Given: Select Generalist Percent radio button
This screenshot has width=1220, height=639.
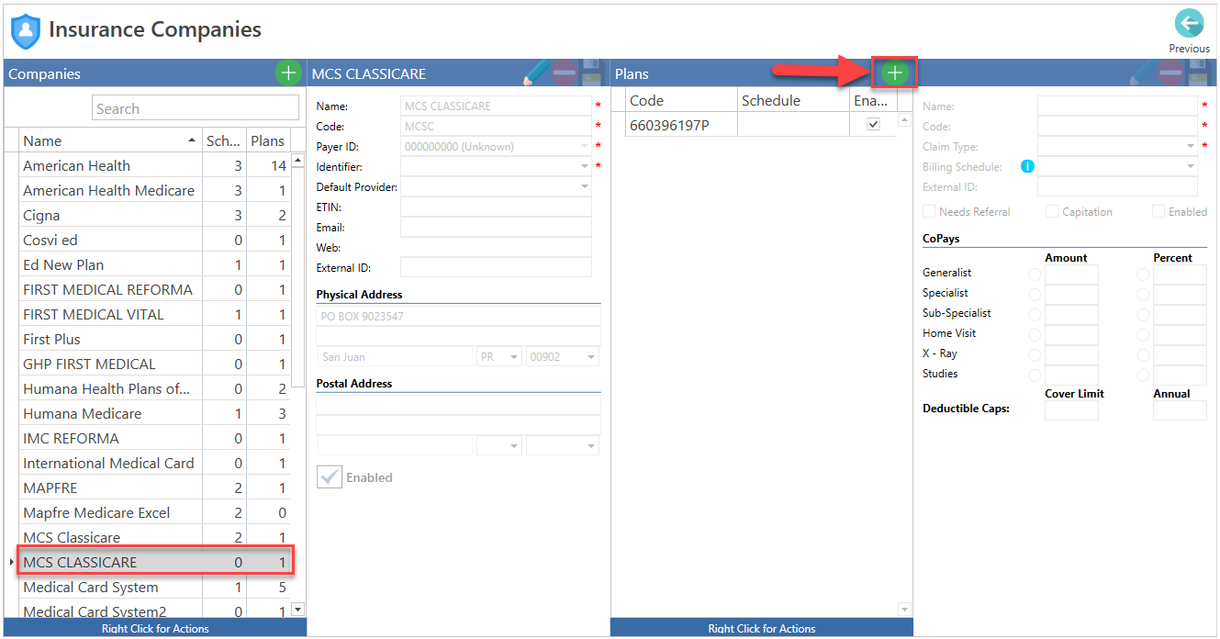Looking at the screenshot, I should coord(1143,274).
